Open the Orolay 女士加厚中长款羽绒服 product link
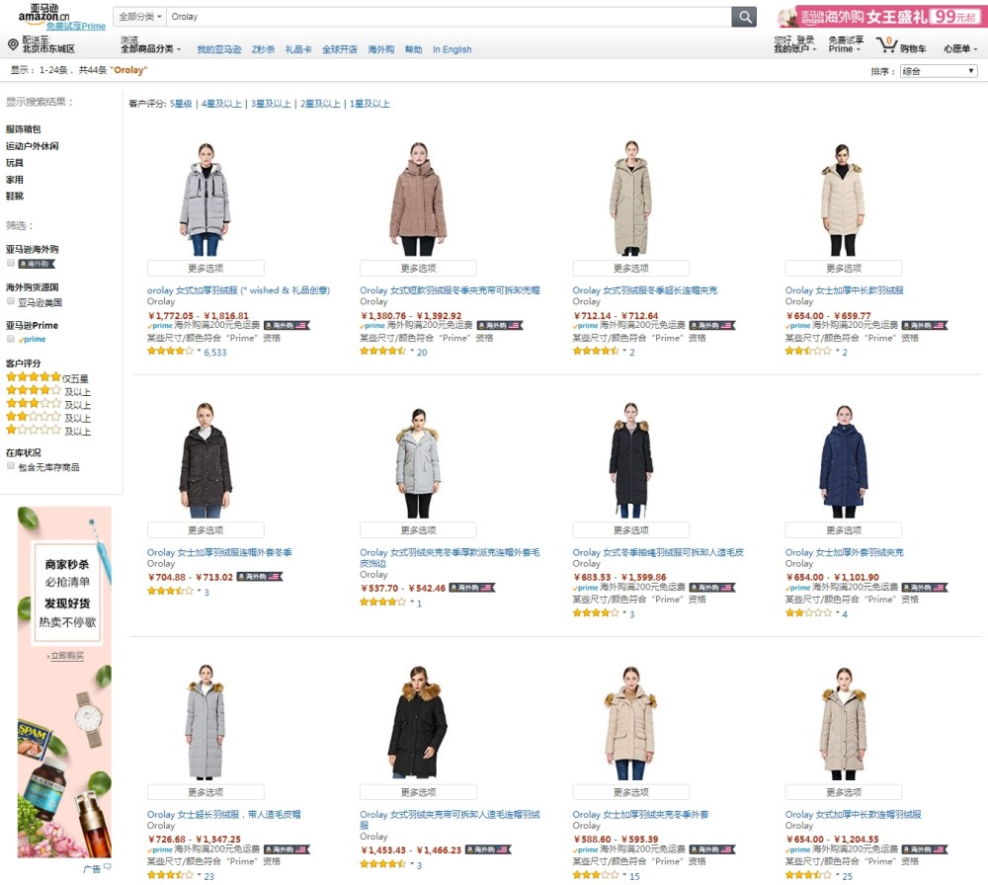988x885 pixels. pyautogui.click(x=844, y=289)
